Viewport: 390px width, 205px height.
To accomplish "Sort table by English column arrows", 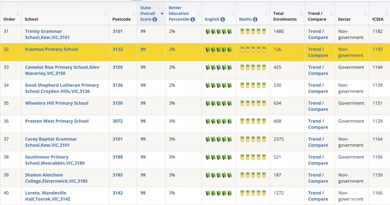I will [233, 13].
